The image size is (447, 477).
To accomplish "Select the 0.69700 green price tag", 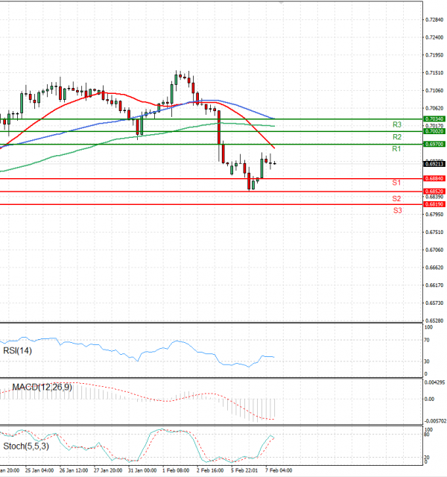I will (434, 144).
